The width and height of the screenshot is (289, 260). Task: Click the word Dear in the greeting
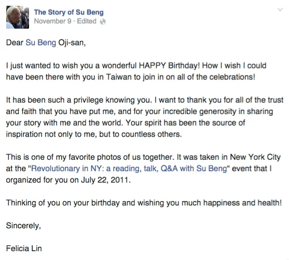coord(15,43)
